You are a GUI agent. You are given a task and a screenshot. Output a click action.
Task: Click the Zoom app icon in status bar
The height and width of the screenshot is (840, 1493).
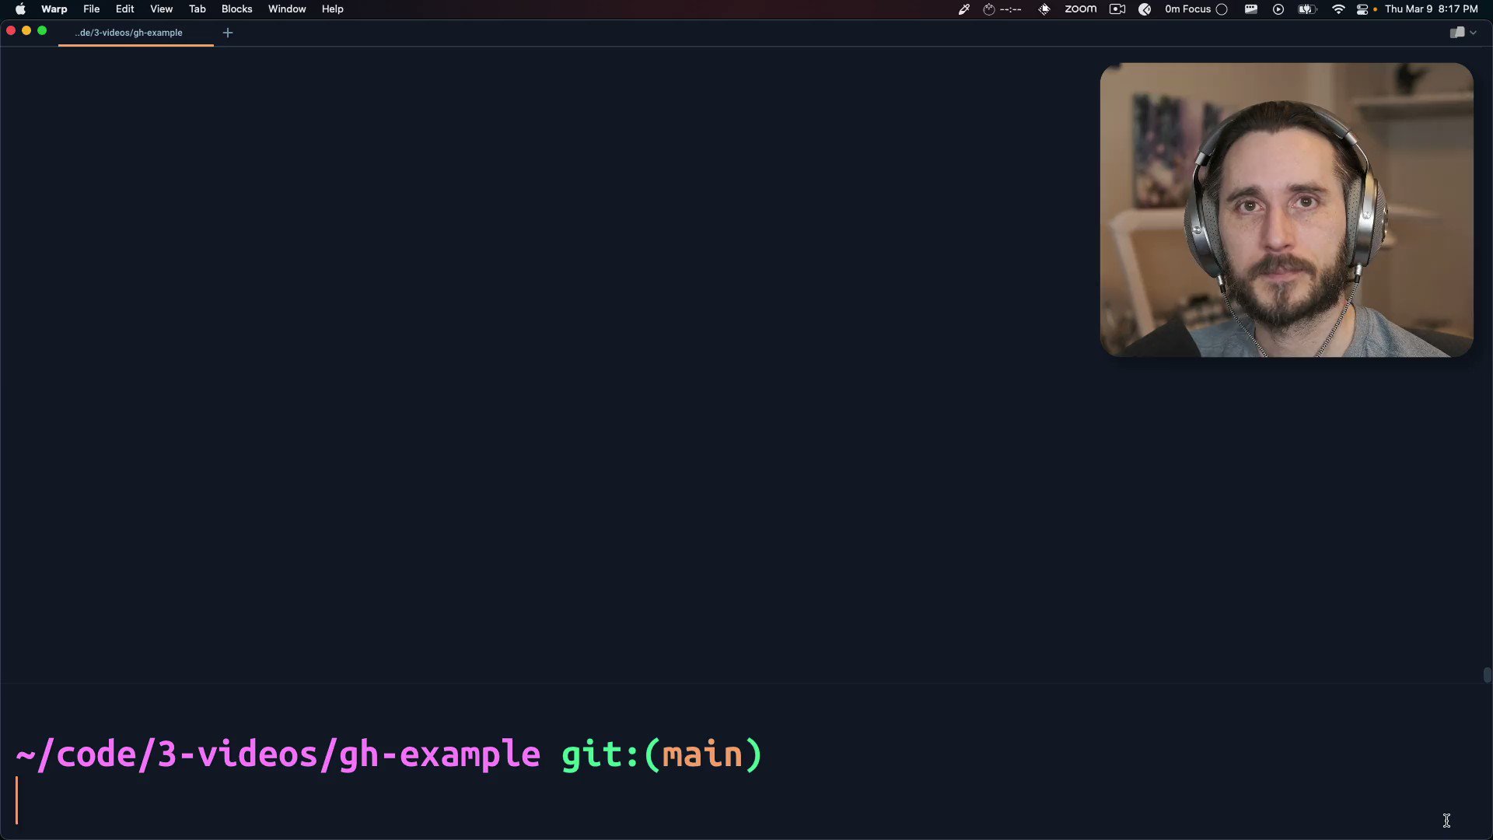pos(1080,9)
